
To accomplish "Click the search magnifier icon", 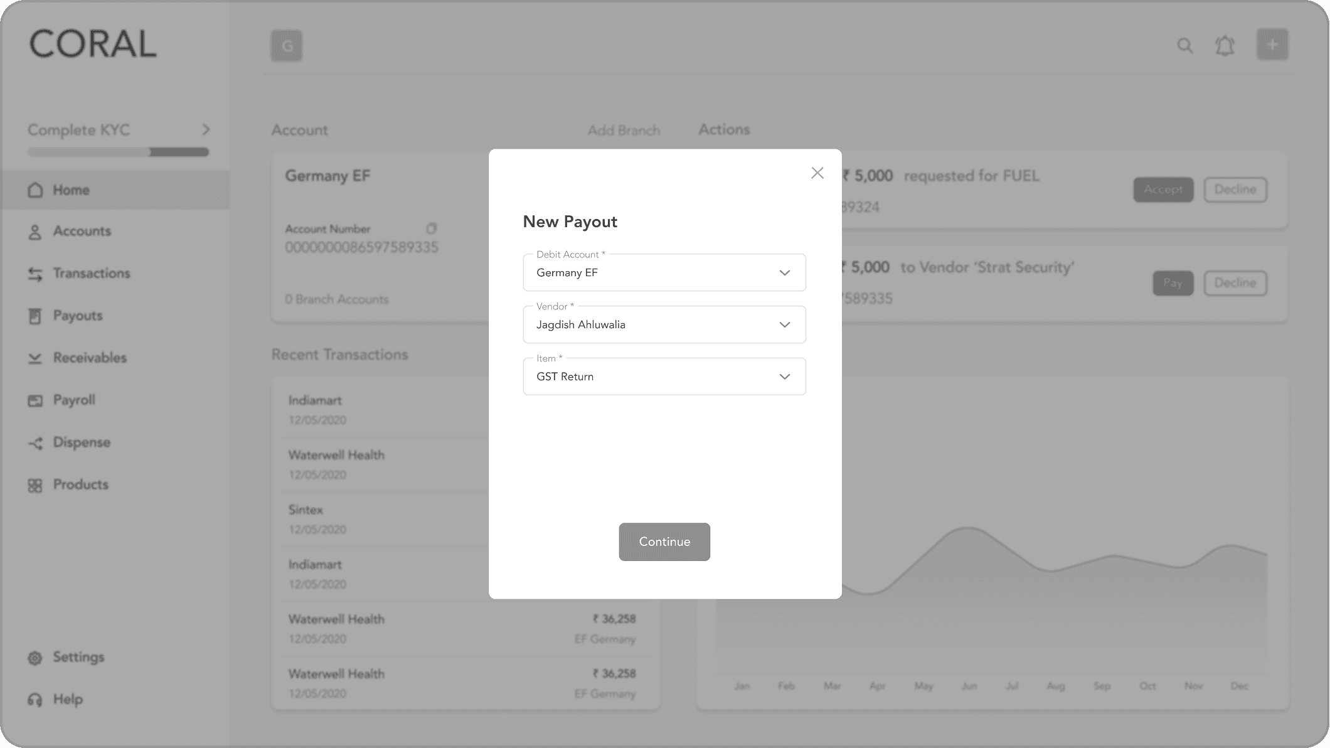I will tap(1184, 45).
